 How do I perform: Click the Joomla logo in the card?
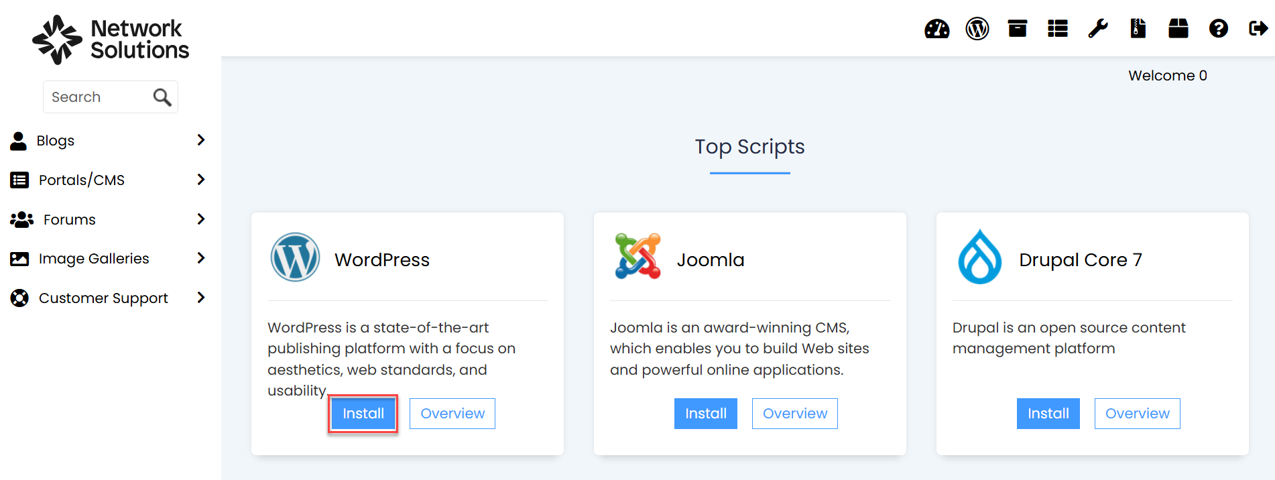[637, 256]
